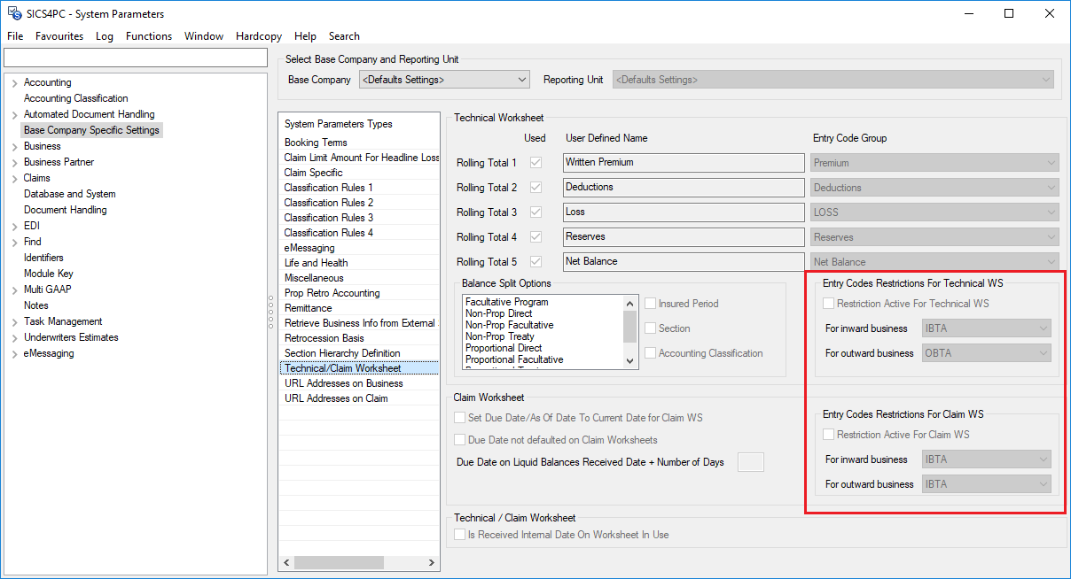The height and width of the screenshot is (579, 1071).
Task: Open the Base Company dropdown
Action: point(444,80)
